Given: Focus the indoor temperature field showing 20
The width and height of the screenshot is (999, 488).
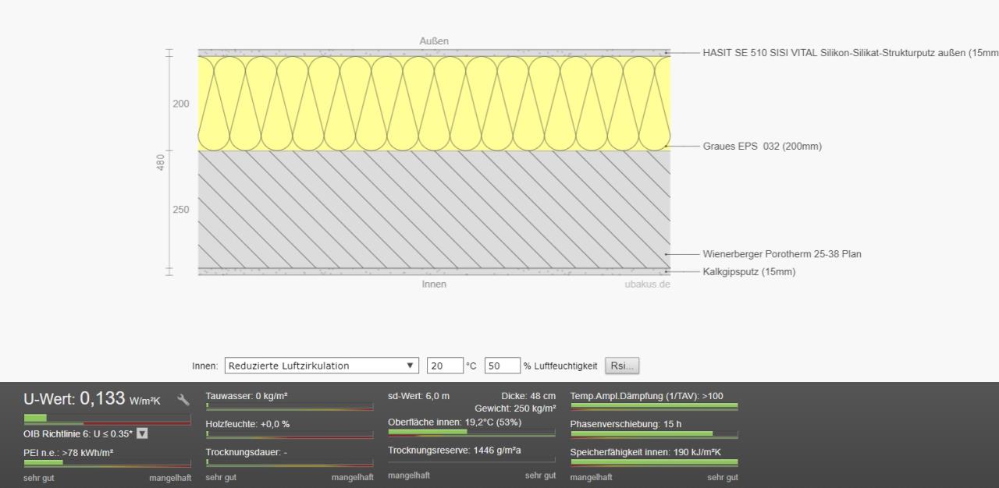Looking at the screenshot, I should [445, 366].
